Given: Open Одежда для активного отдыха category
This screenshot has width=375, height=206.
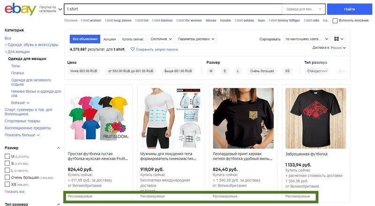Looking at the screenshot, I should (31, 82).
